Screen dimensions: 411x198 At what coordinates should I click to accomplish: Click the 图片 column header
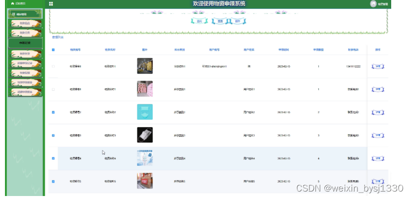pyautogui.click(x=145, y=50)
